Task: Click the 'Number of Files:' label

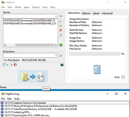Action: coord(78,22)
